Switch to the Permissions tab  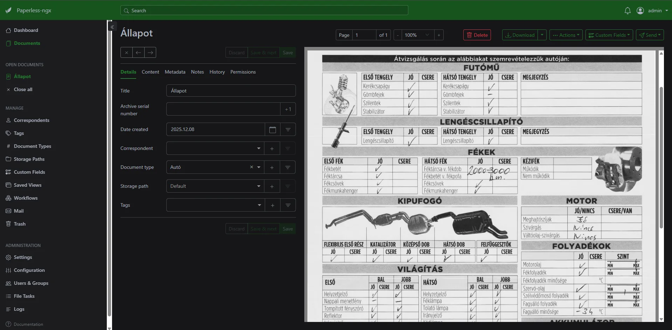[243, 72]
